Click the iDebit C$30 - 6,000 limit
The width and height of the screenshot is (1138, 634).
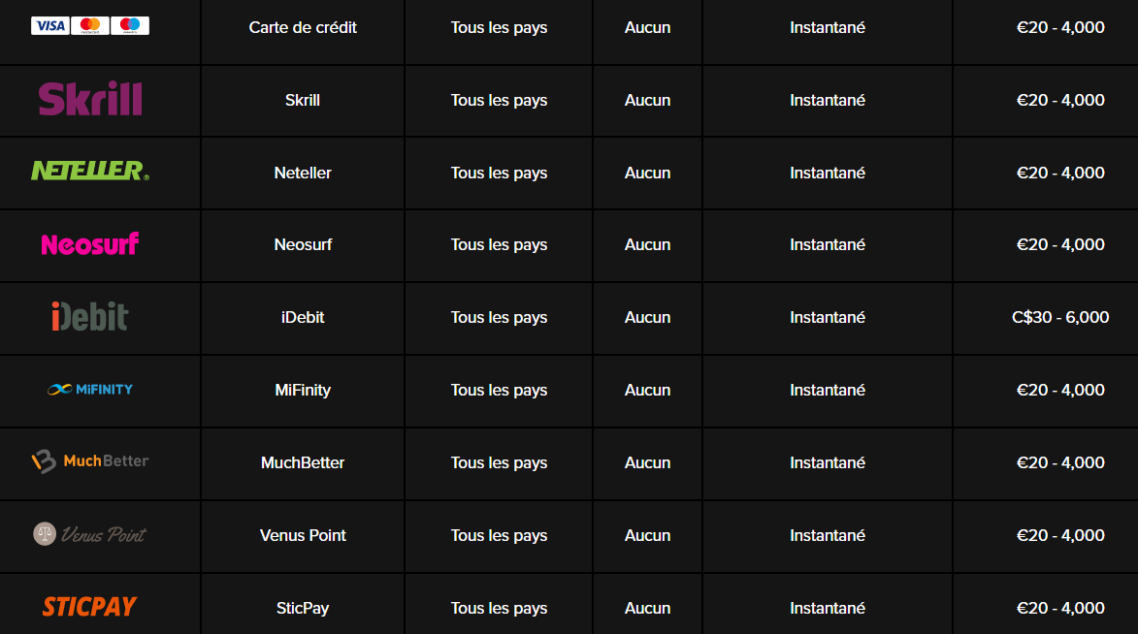pos(1060,317)
